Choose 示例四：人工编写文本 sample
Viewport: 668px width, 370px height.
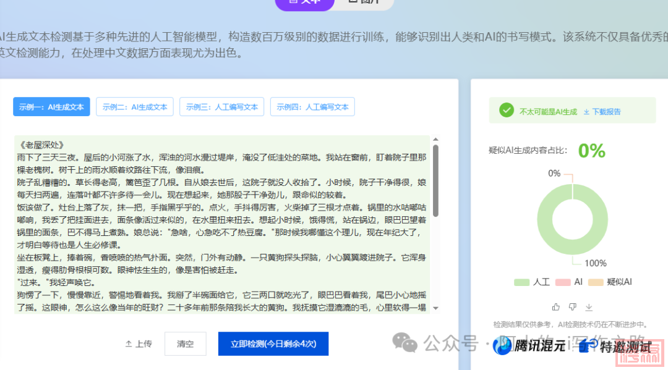coord(312,107)
